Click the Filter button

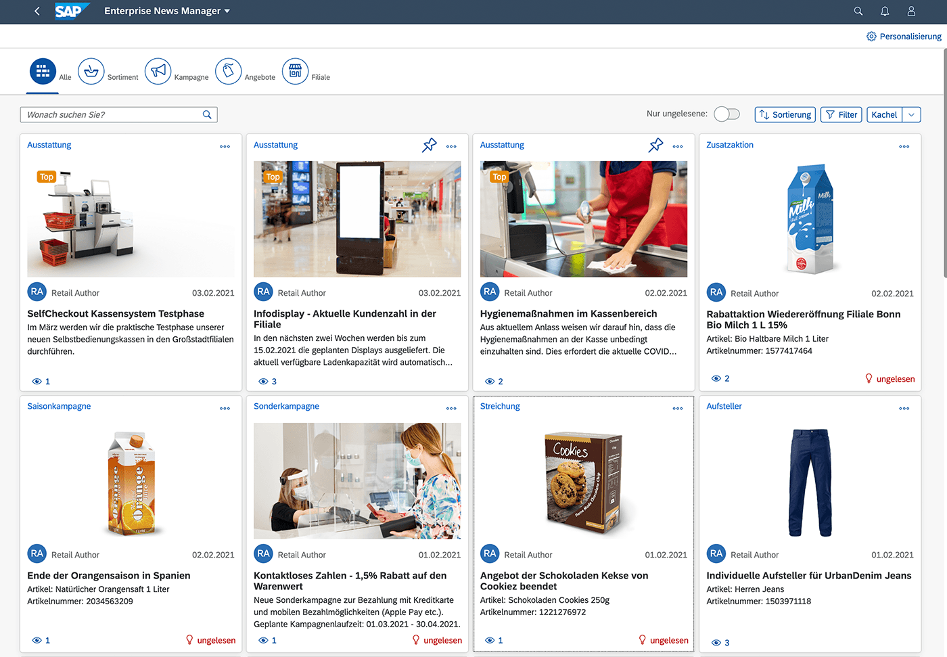(841, 114)
